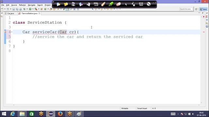Click the serviceCar method name in code
209x117 pixels.
pos(45,32)
